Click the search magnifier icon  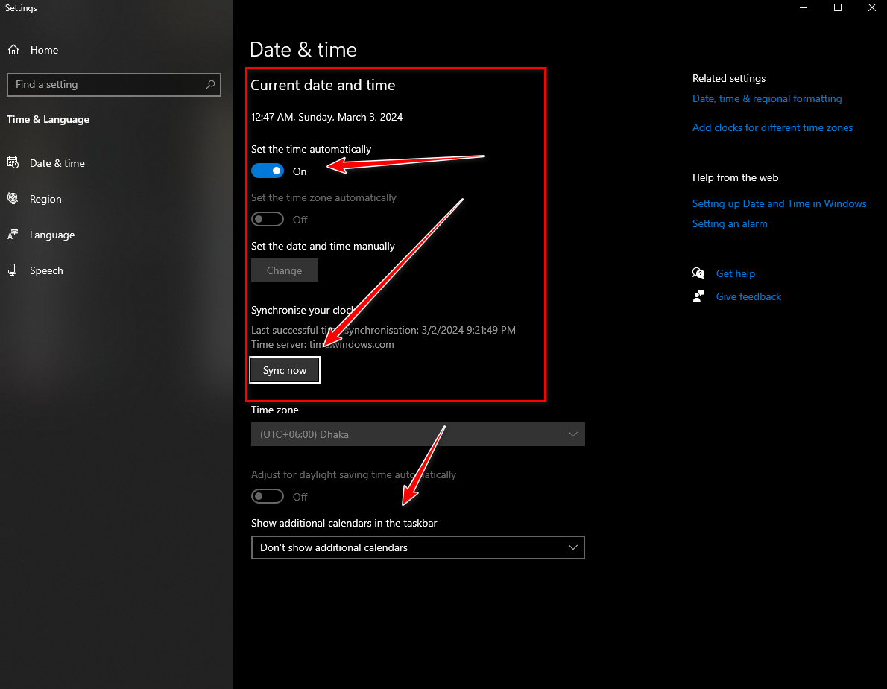(211, 85)
